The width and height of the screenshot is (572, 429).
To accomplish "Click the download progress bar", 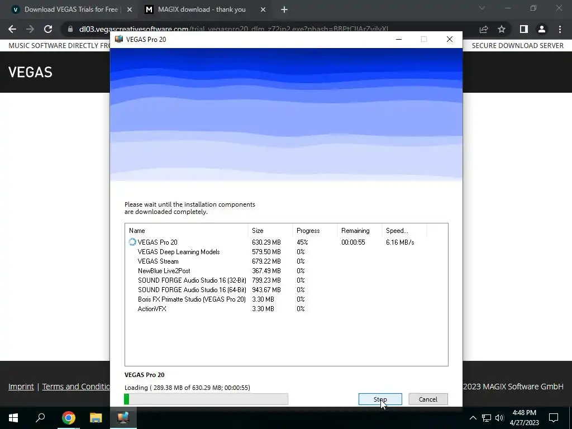I will (206, 399).
